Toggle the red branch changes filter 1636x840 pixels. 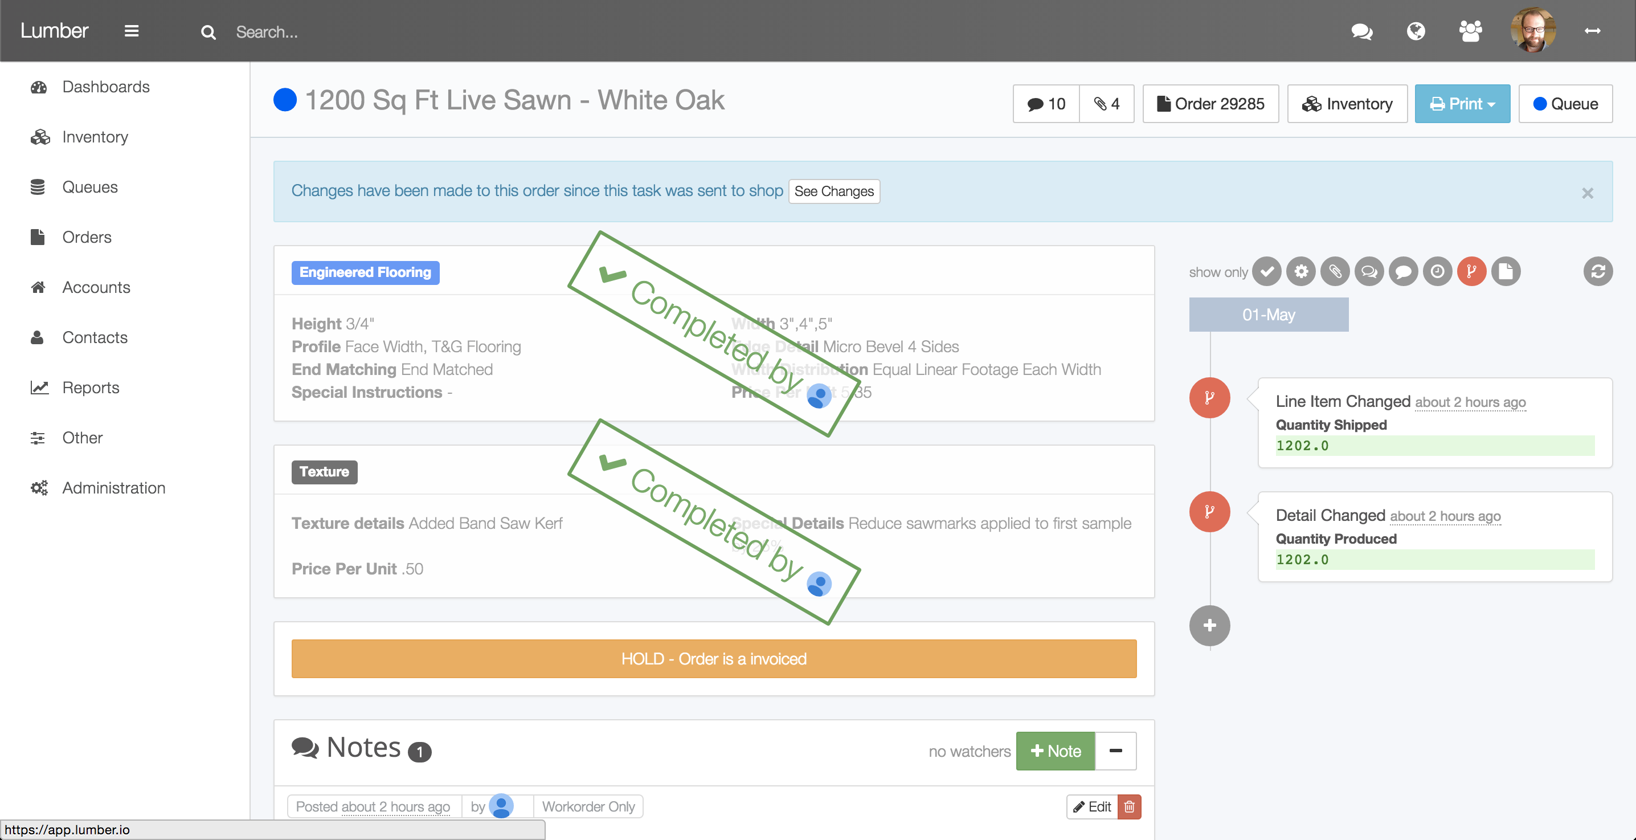tap(1471, 272)
